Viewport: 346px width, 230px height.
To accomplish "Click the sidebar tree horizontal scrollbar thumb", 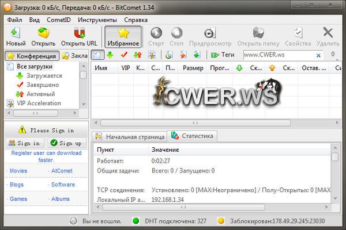I will 36,113.
